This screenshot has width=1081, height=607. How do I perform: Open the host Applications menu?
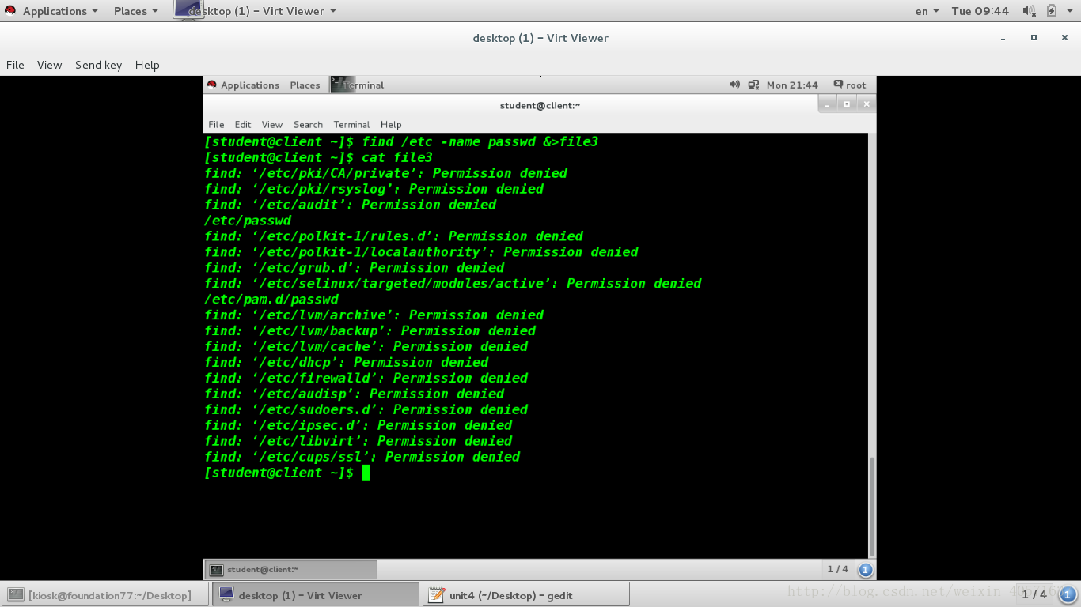61,11
